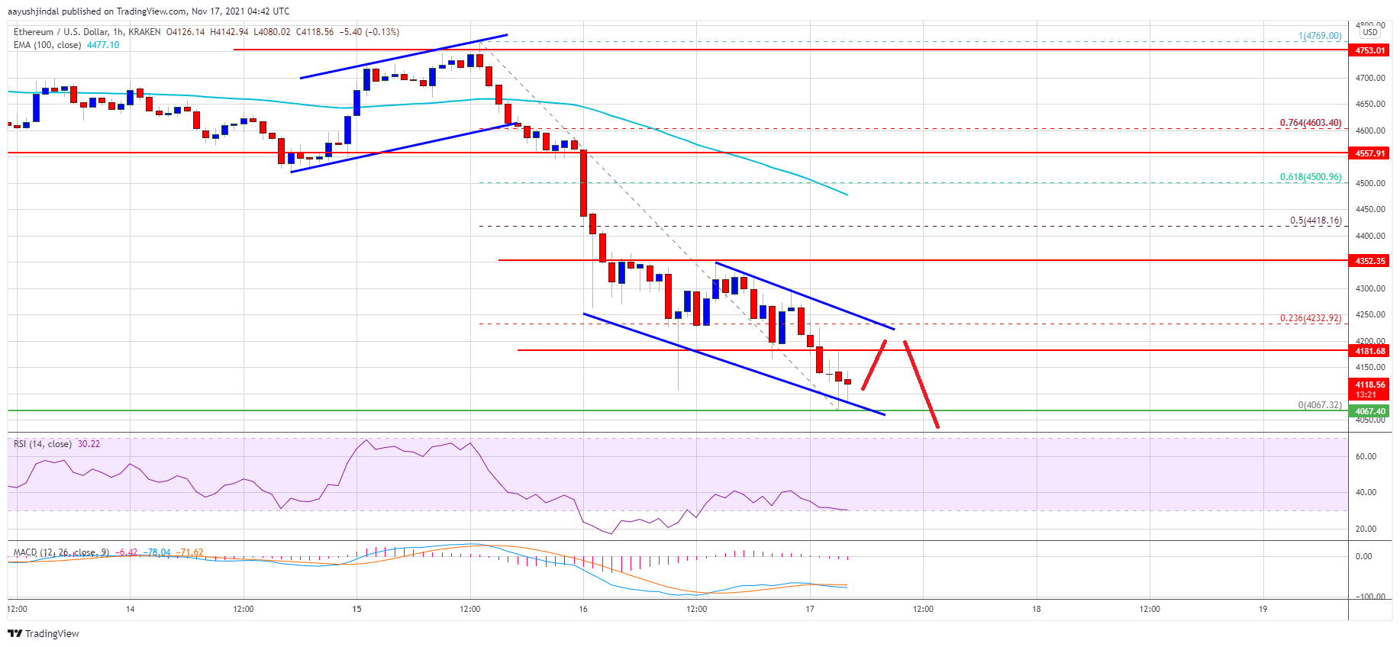Click the RSI 20.00 axis tick
Viewport: 1400px width, 647px height.
1366,529
